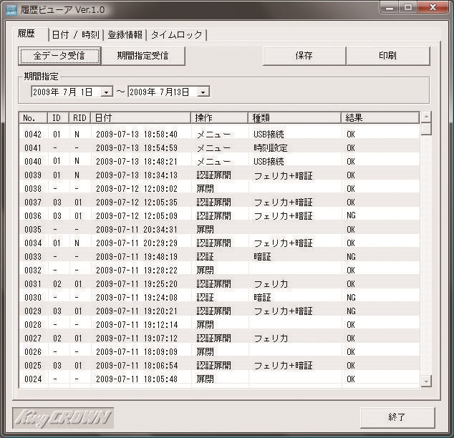Click the app icon in the title bar
The image size is (454, 438).
tap(11, 9)
